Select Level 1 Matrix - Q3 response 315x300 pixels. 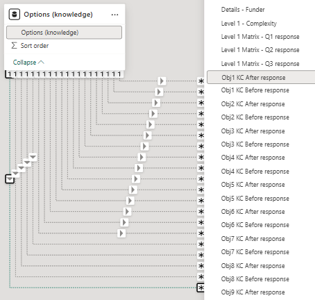260,64
